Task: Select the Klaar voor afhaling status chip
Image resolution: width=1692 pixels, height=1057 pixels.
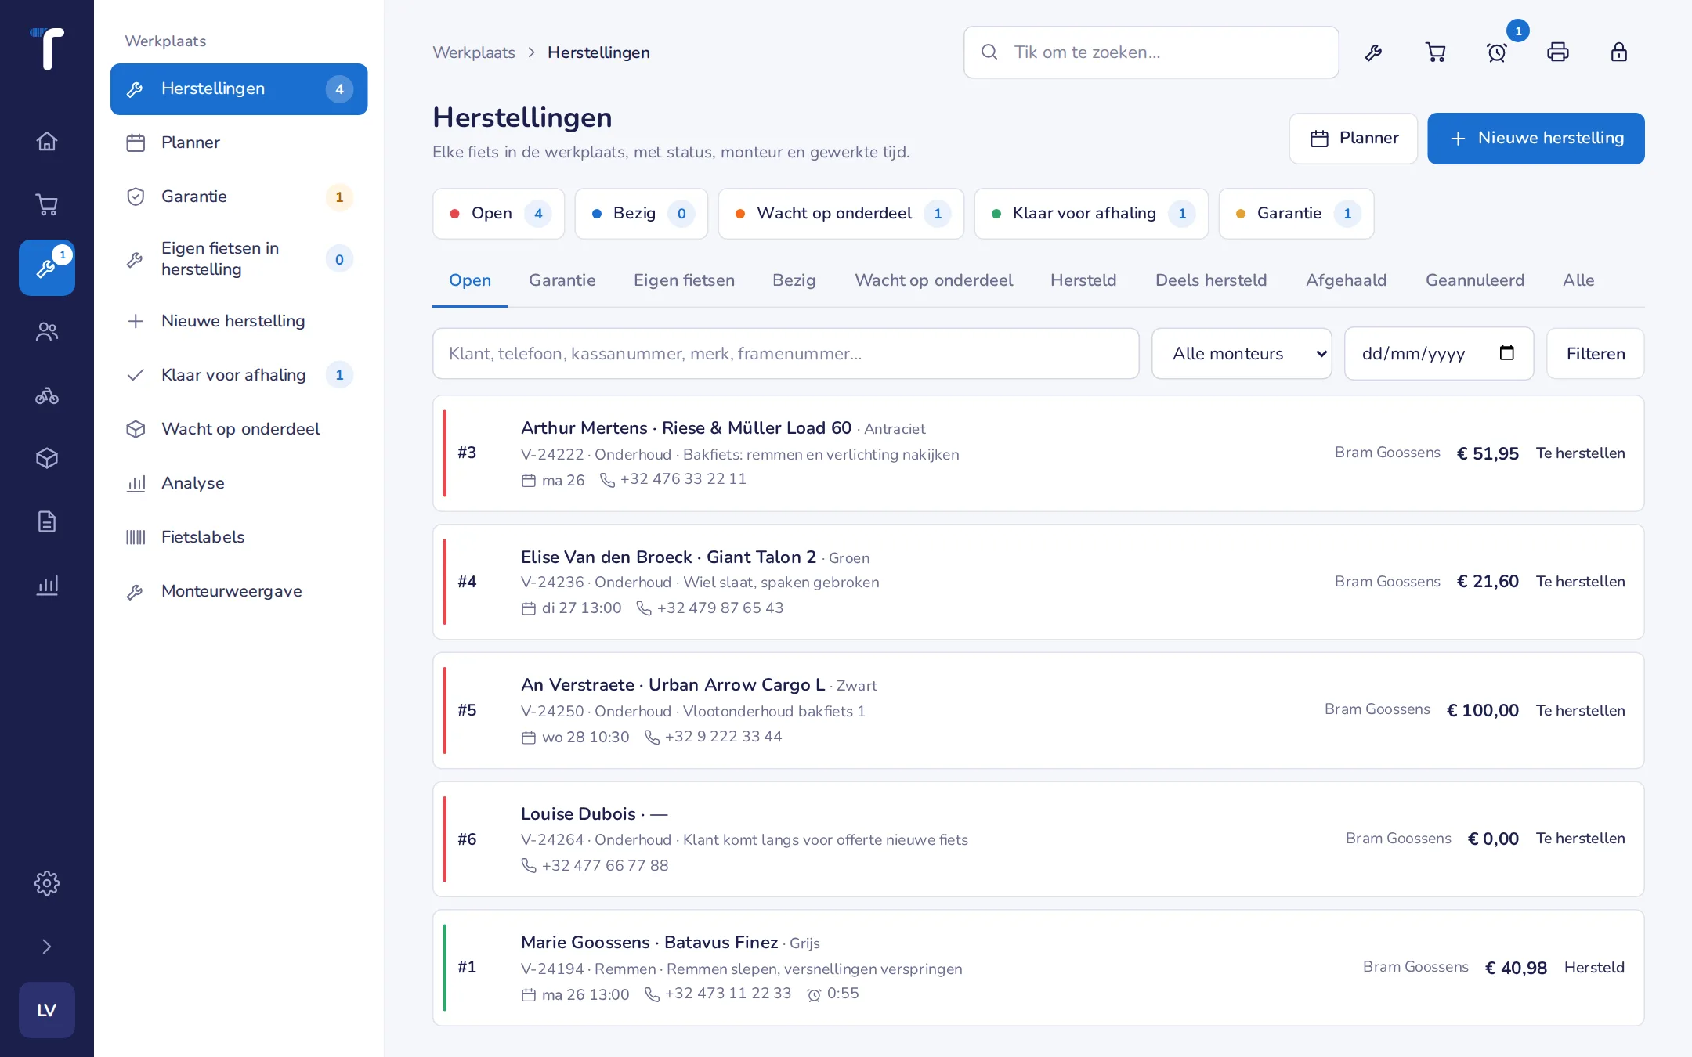Action: pos(1092,214)
